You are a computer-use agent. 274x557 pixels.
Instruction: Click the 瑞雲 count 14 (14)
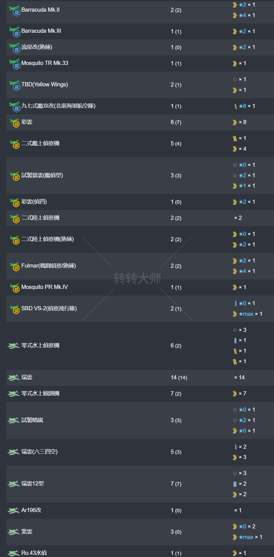(x=179, y=378)
